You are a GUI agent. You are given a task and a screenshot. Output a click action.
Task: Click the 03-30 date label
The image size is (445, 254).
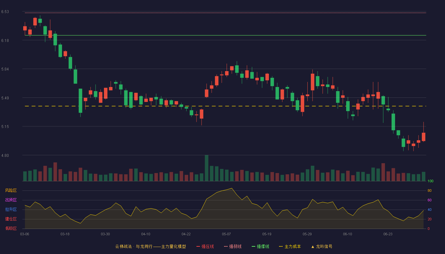(105, 234)
